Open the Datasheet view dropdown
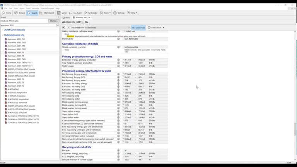This screenshot has height=167, width=297. [x=108, y=28]
